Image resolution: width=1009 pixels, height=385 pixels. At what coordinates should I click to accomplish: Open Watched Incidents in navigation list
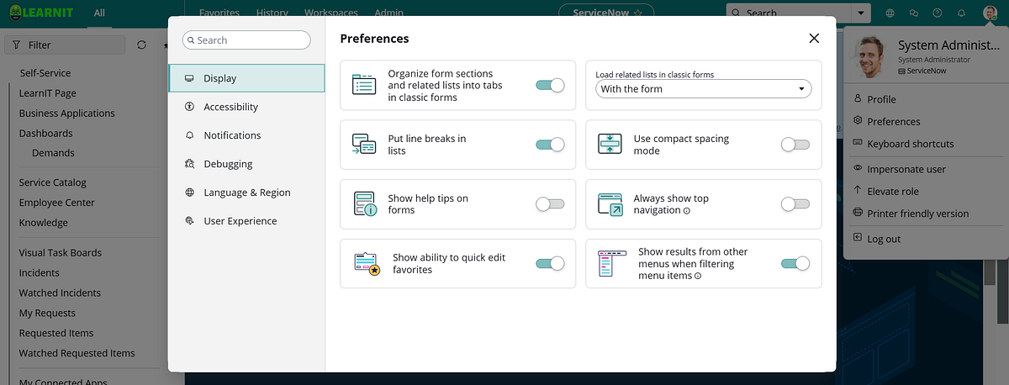(x=60, y=293)
